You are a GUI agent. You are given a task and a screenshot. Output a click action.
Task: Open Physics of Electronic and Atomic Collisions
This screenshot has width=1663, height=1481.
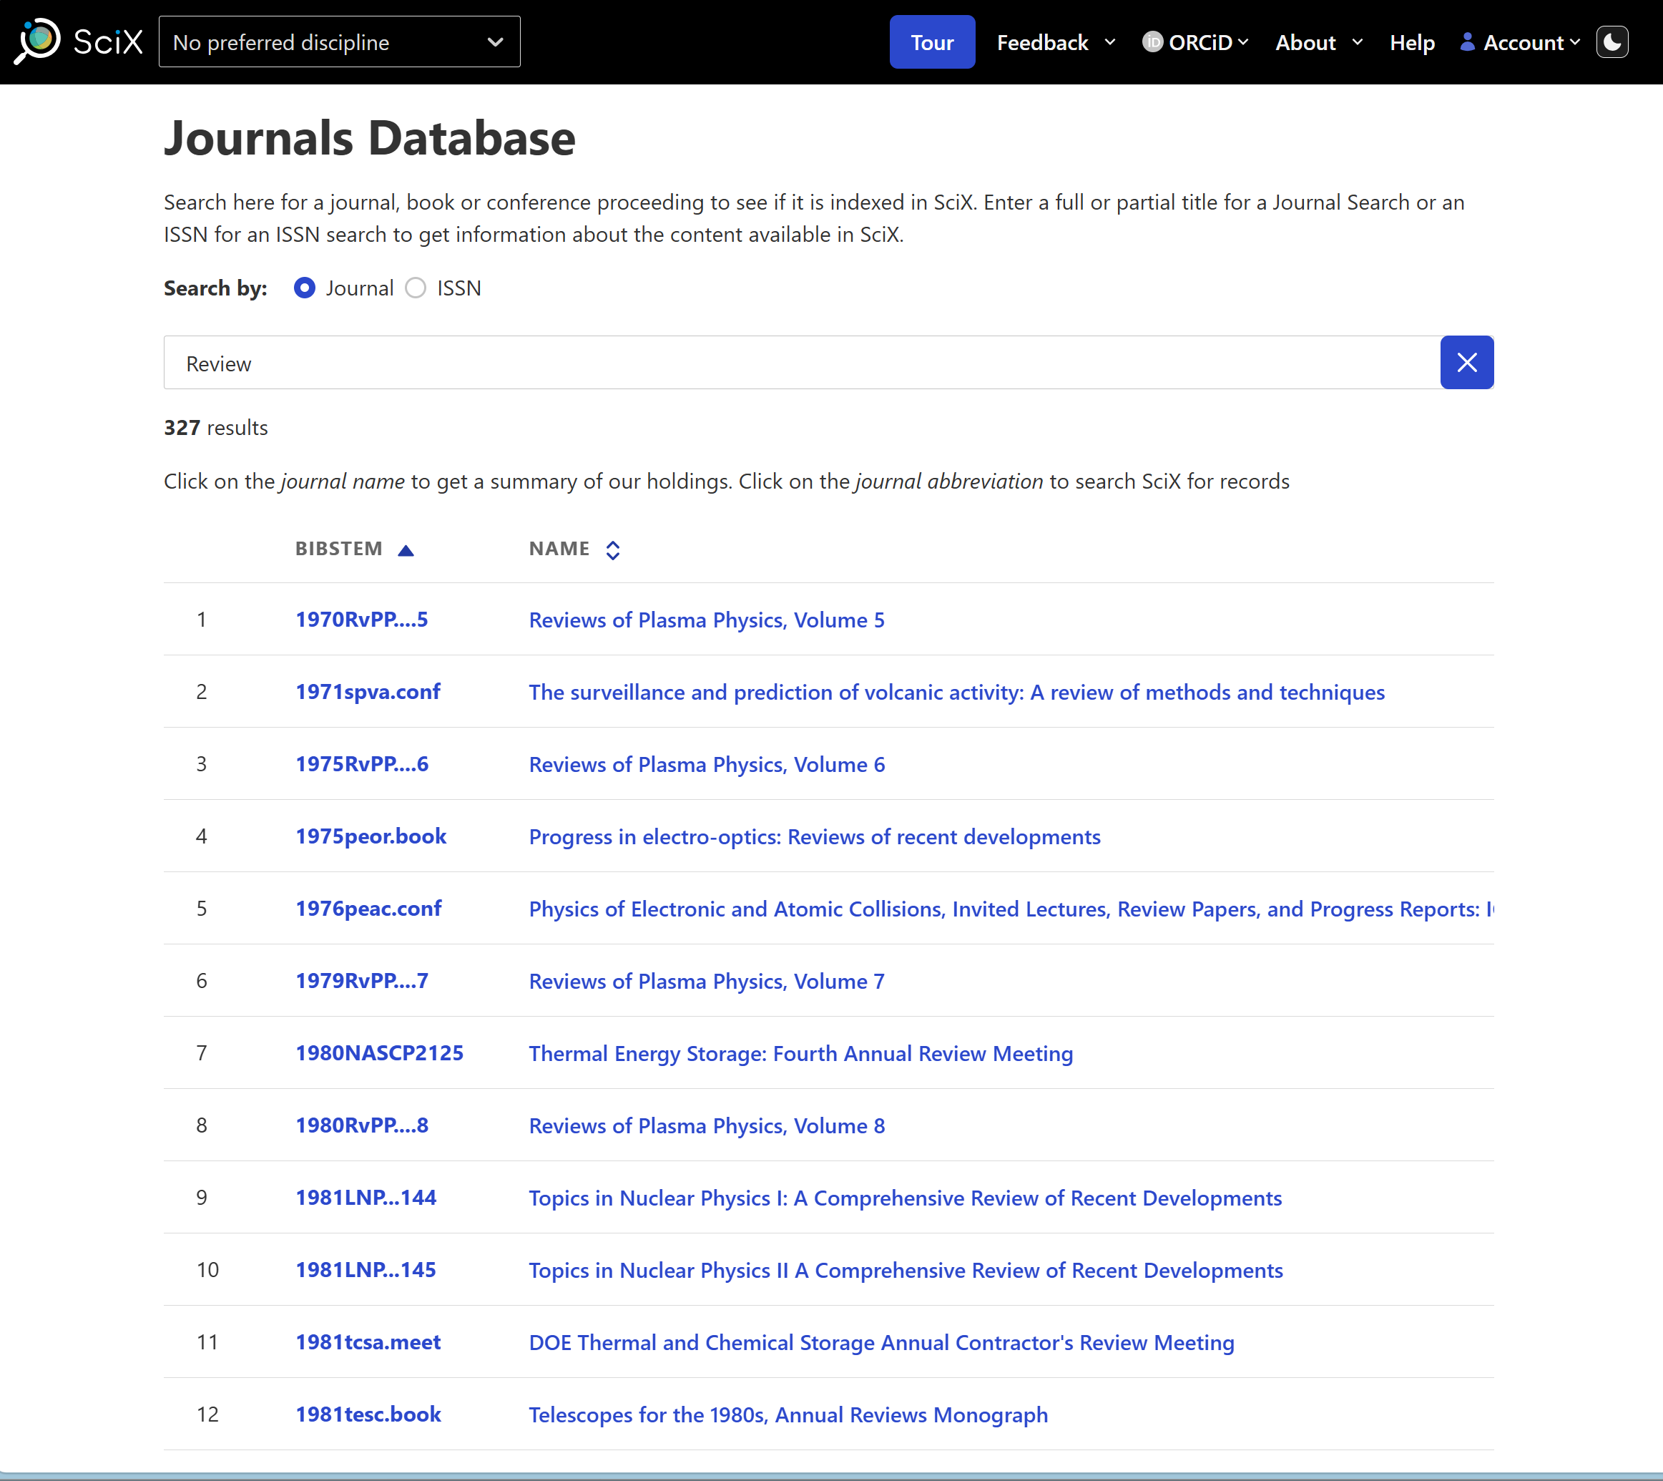[1011, 909]
